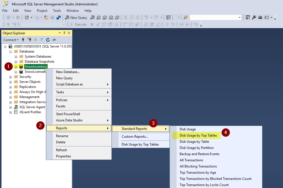Open the Tasks submenu in context menu
283x188 pixels.
(x=79, y=92)
